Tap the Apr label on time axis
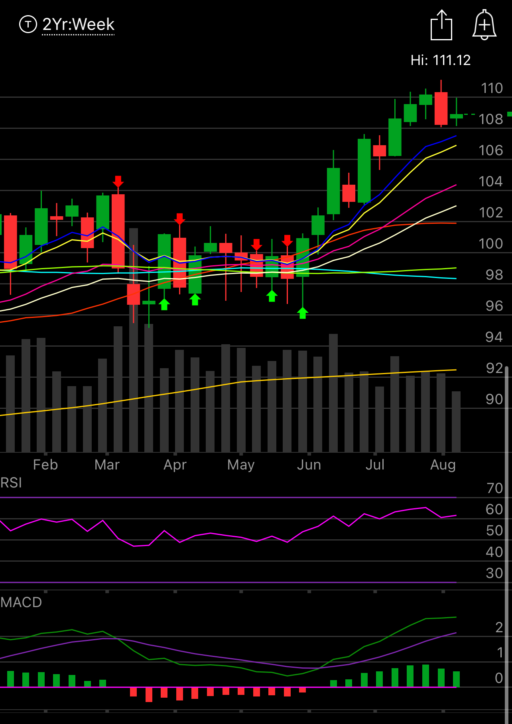 [175, 465]
